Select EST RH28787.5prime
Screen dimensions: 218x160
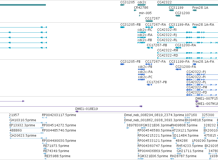183,156
